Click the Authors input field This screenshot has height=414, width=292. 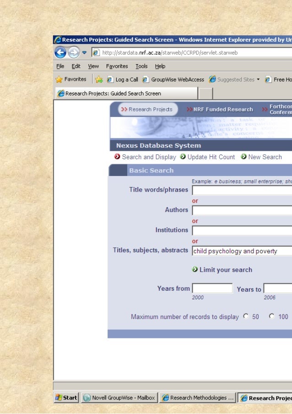(242, 210)
